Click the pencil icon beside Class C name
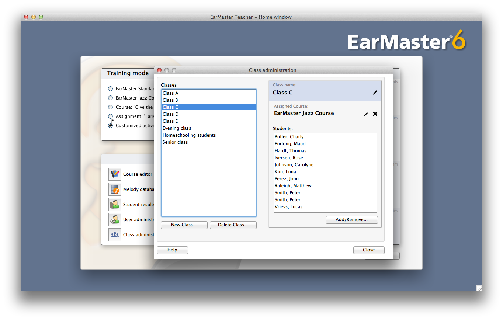The width and height of the screenshot is (503, 320). click(375, 93)
